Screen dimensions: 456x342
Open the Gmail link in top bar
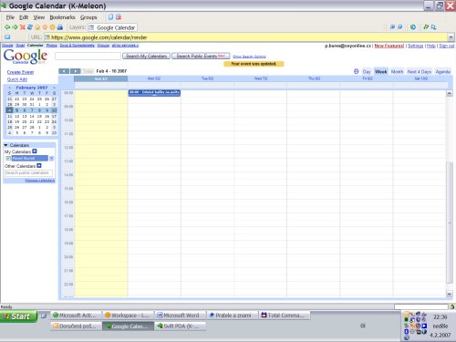point(20,46)
